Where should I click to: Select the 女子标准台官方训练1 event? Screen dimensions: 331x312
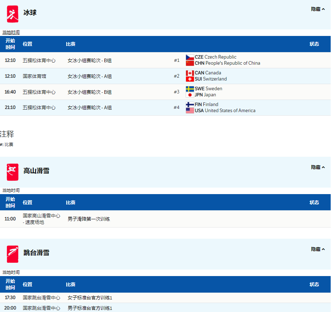click(x=90, y=298)
